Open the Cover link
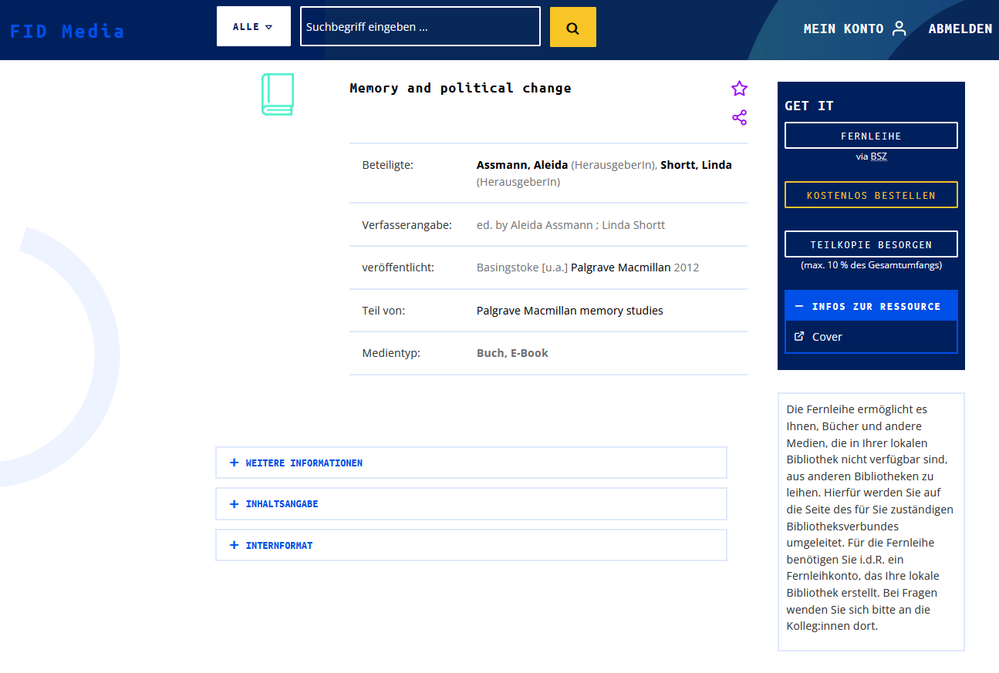 pos(827,337)
